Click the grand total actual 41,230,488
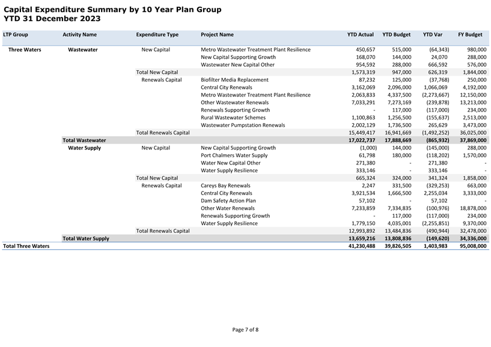This screenshot has height=347, width=491. coord(362,246)
